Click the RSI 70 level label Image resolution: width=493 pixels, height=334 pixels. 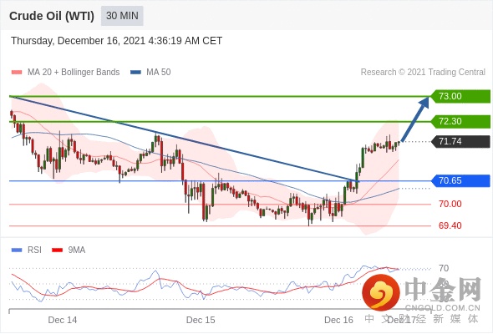(x=444, y=268)
